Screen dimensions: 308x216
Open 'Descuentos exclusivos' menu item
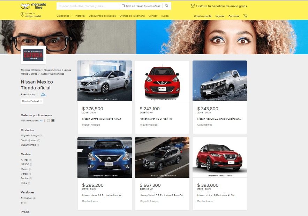click(x=102, y=16)
